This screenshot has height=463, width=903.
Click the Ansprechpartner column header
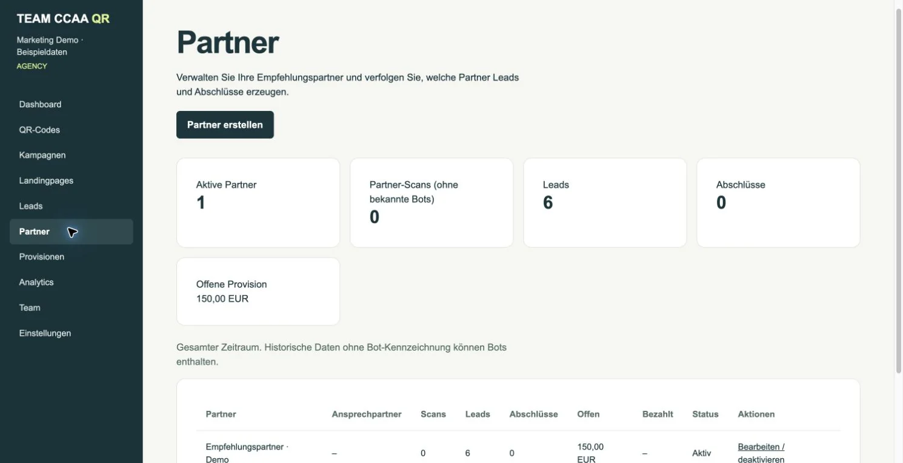click(x=367, y=415)
